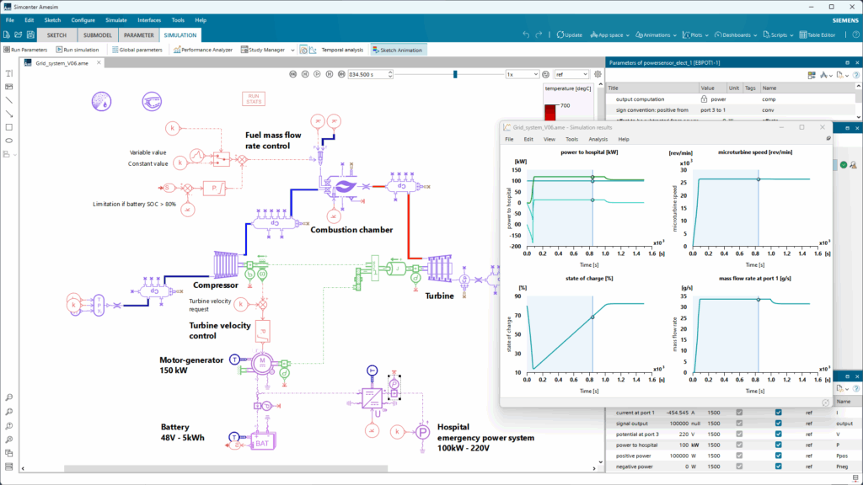Open the Performance Analyzer tool
Screen dimensions: 863x485
coord(203,50)
